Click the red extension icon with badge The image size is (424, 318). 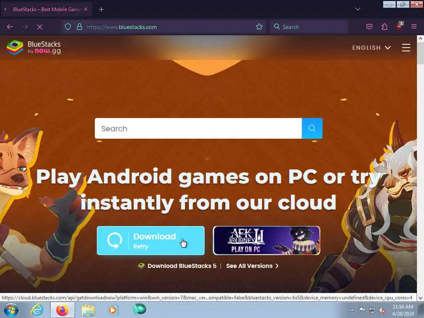(x=400, y=26)
